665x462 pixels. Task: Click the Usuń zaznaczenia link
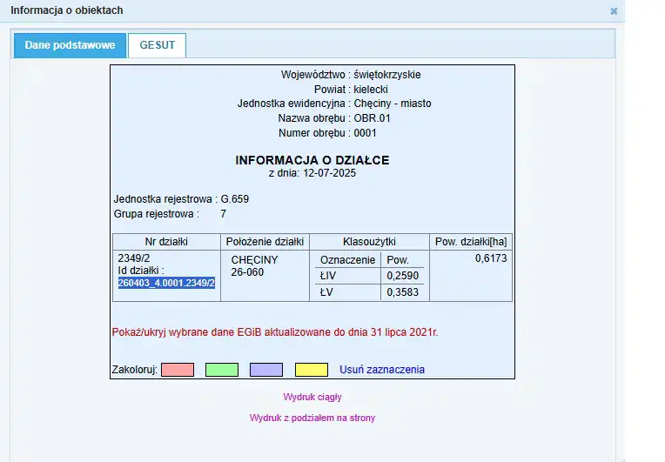381,370
